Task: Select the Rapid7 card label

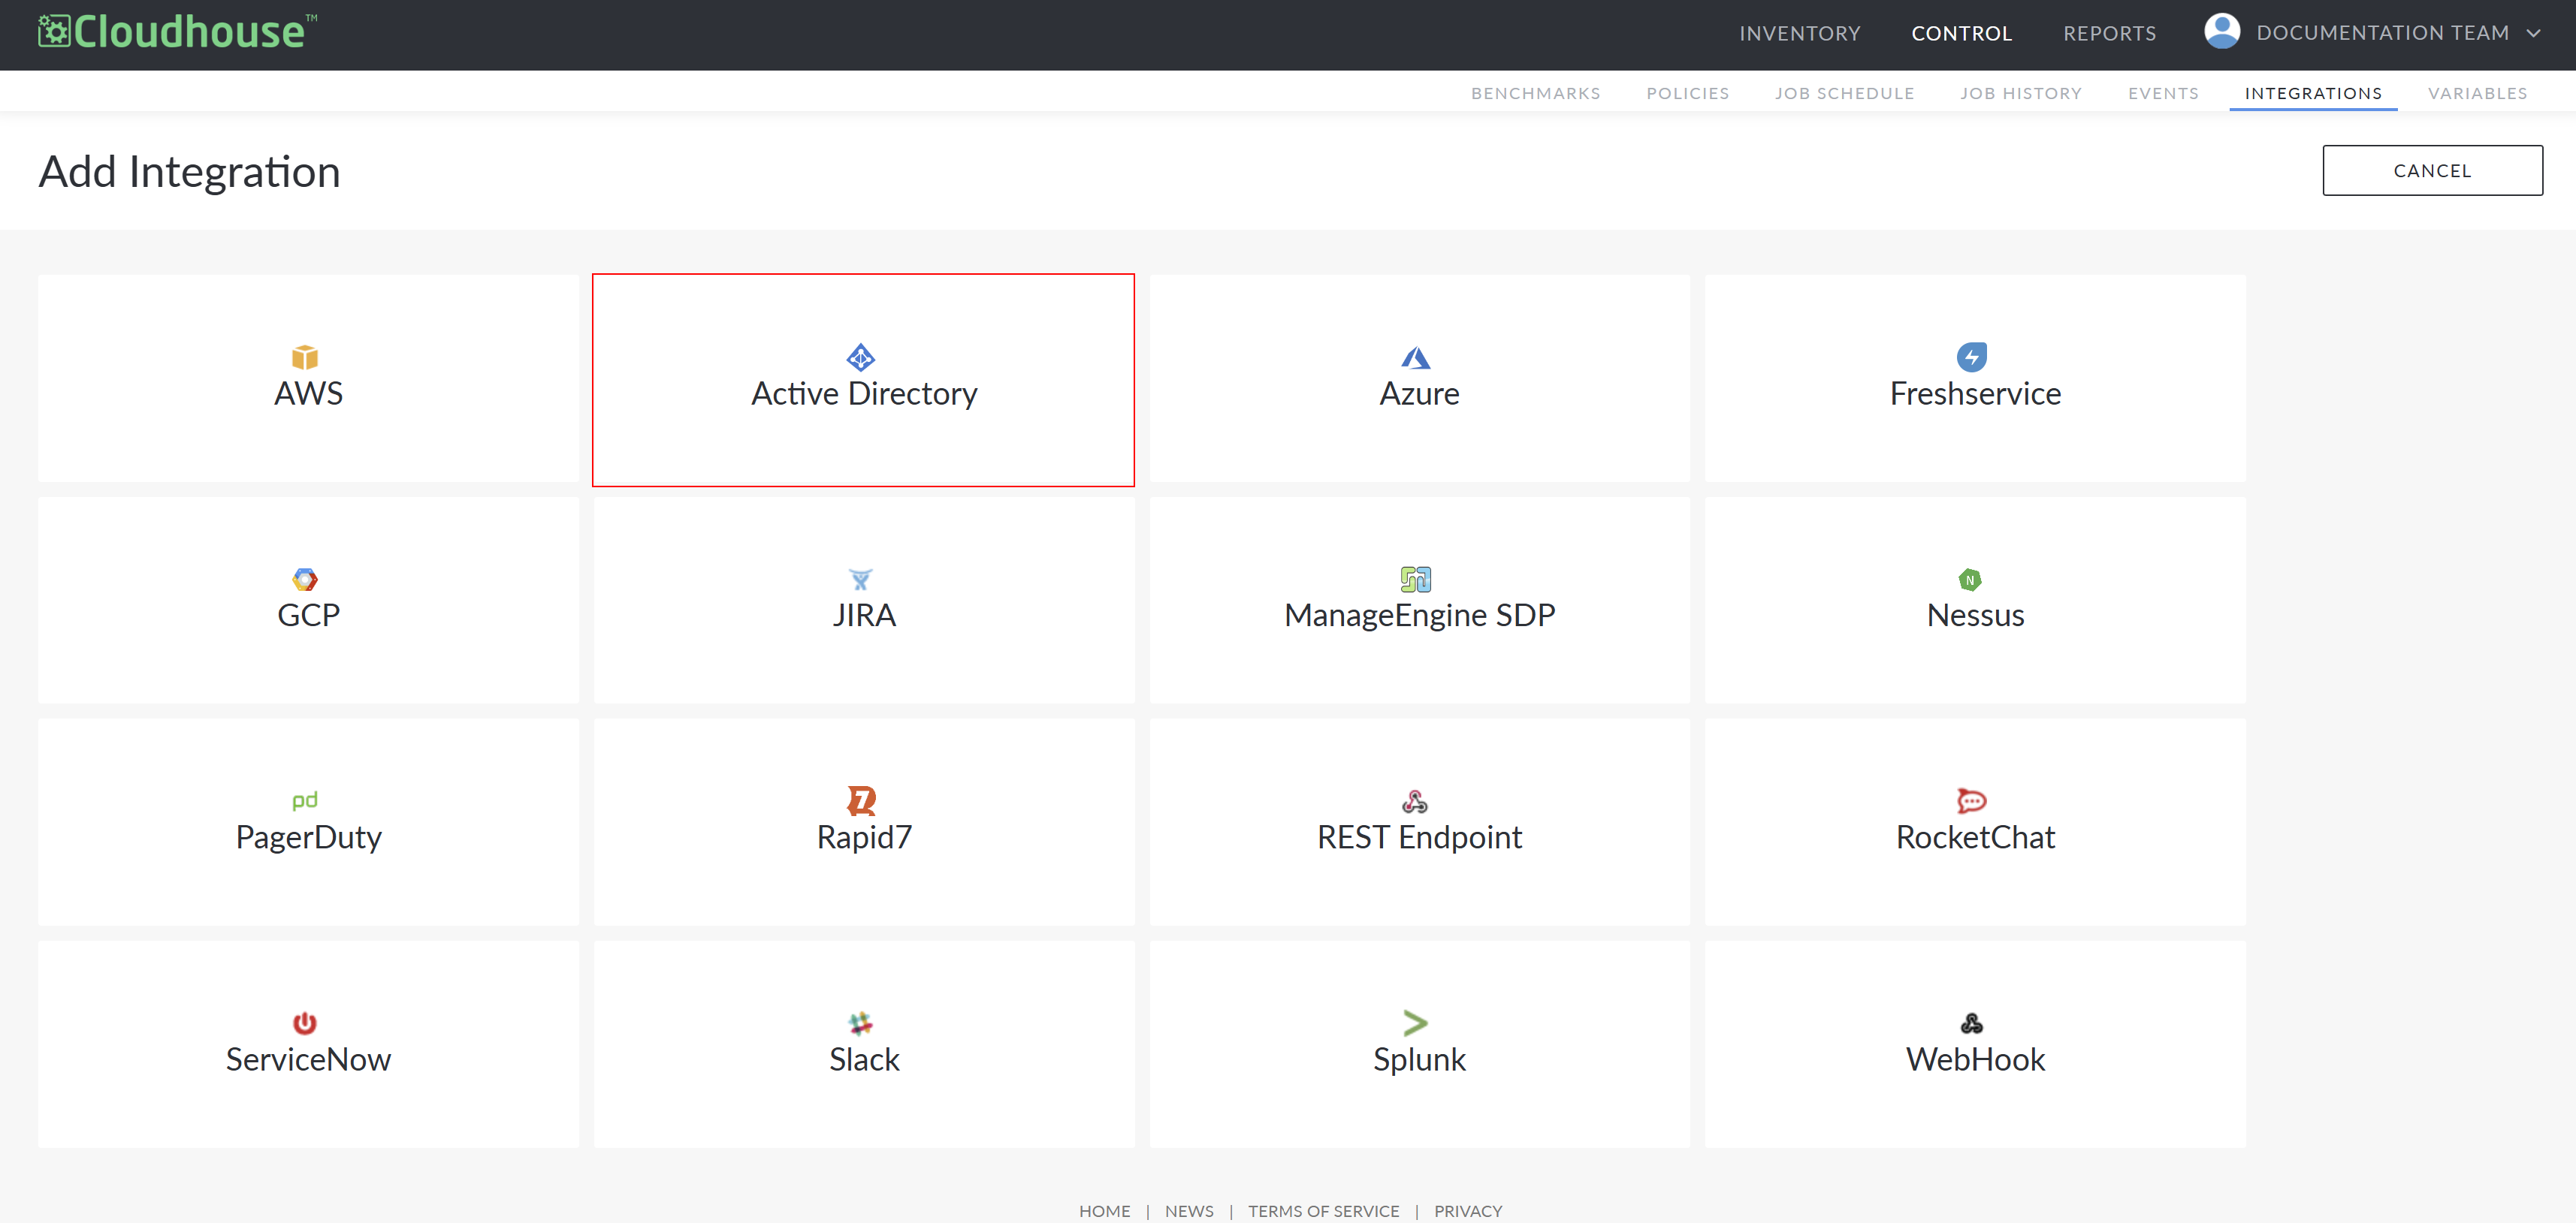Action: click(864, 837)
